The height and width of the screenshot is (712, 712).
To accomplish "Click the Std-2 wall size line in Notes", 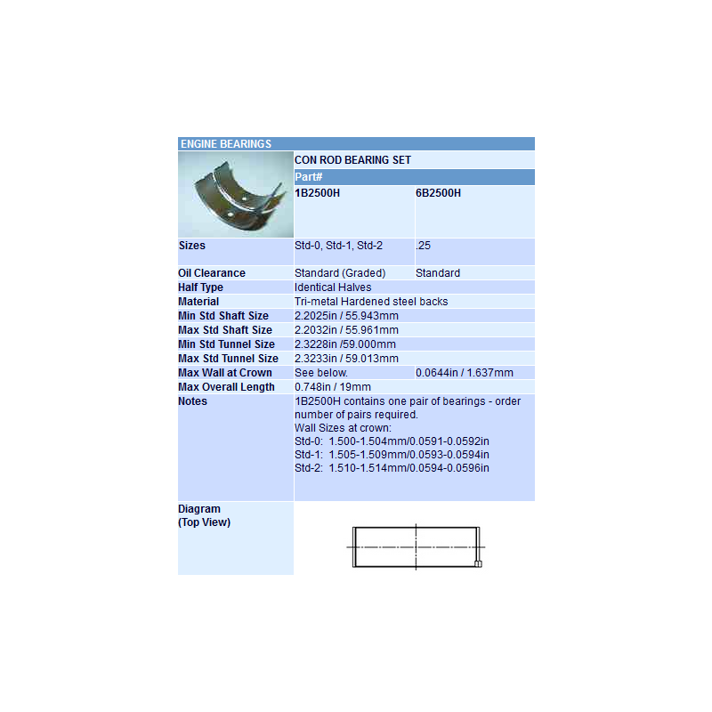I will pos(392,468).
